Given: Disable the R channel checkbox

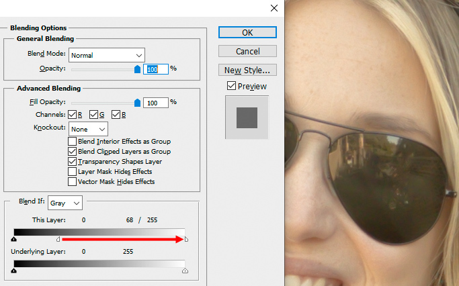Looking at the screenshot, I should pos(73,115).
